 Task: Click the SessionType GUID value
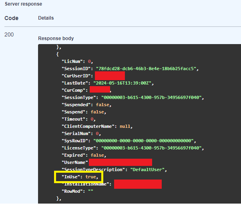point(151,97)
